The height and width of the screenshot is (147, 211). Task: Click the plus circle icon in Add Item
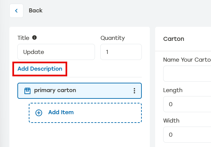(x=39, y=113)
